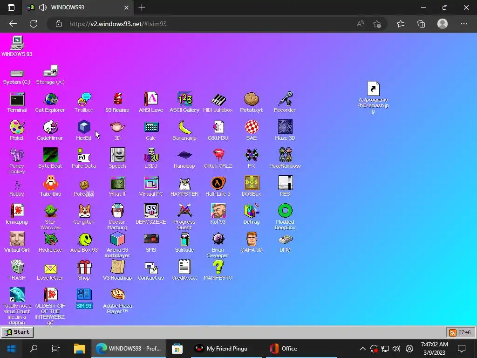477x358 pixels.
Task: Refresh the browser page
Action: tap(34, 24)
